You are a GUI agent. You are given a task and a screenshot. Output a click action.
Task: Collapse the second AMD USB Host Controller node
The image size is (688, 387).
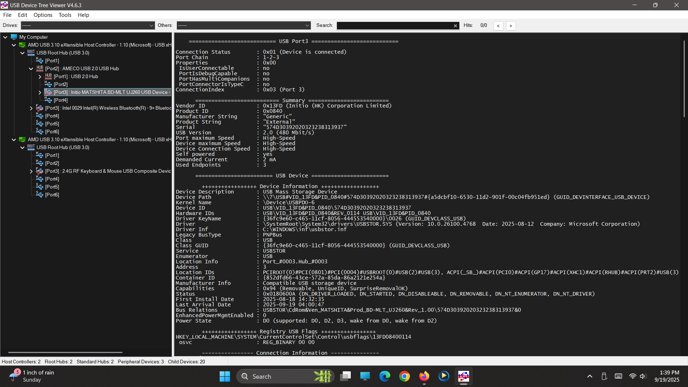14,139
